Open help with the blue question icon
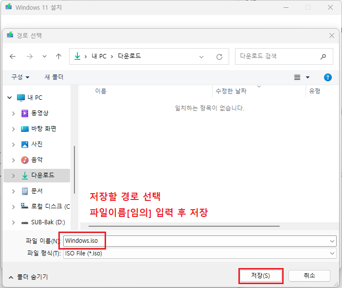Viewport: 342px width, 288px height. coord(327,77)
